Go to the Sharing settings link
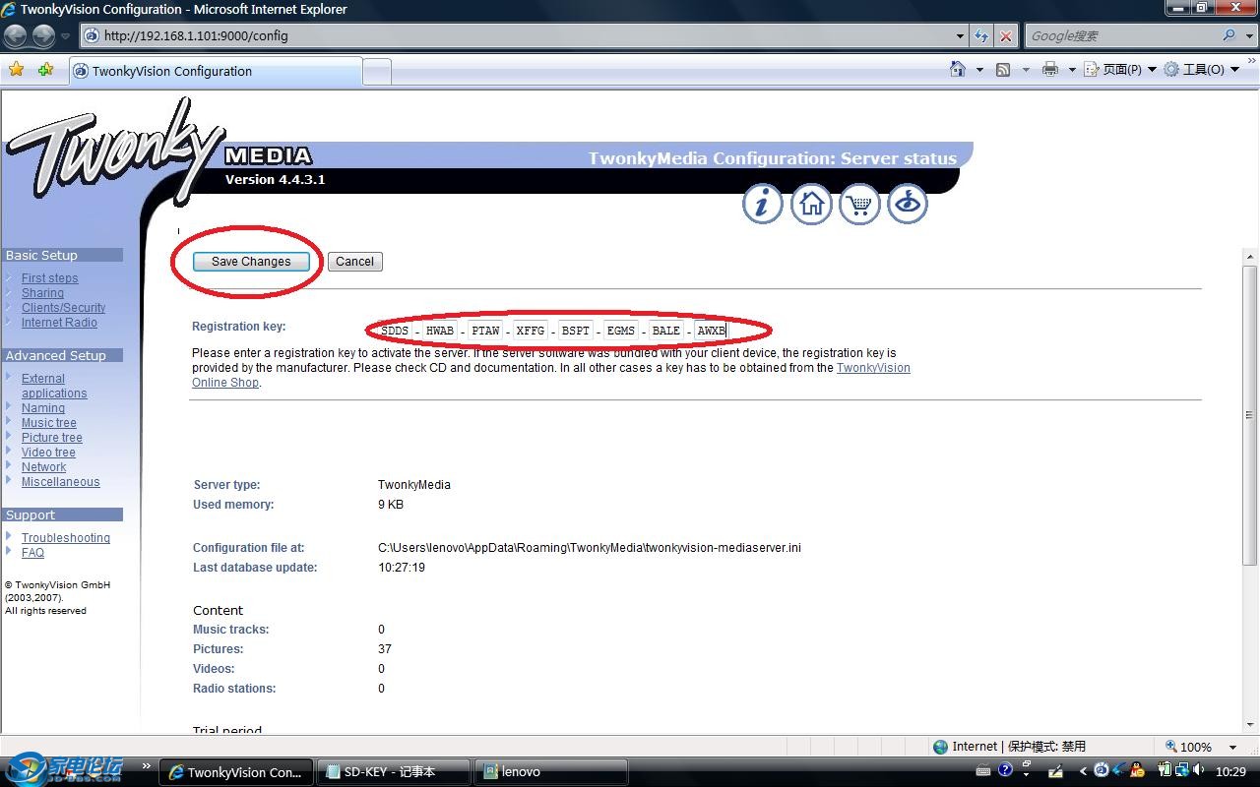1260x787 pixels. pyautogui.click(x=42, y=293)
